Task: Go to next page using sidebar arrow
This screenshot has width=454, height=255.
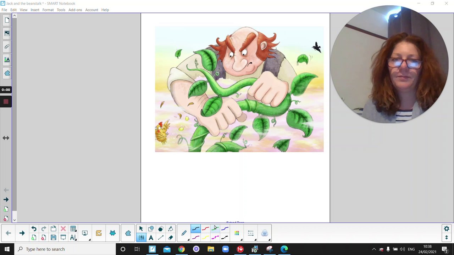Action: pyautogui.click(x=6, y=199)
